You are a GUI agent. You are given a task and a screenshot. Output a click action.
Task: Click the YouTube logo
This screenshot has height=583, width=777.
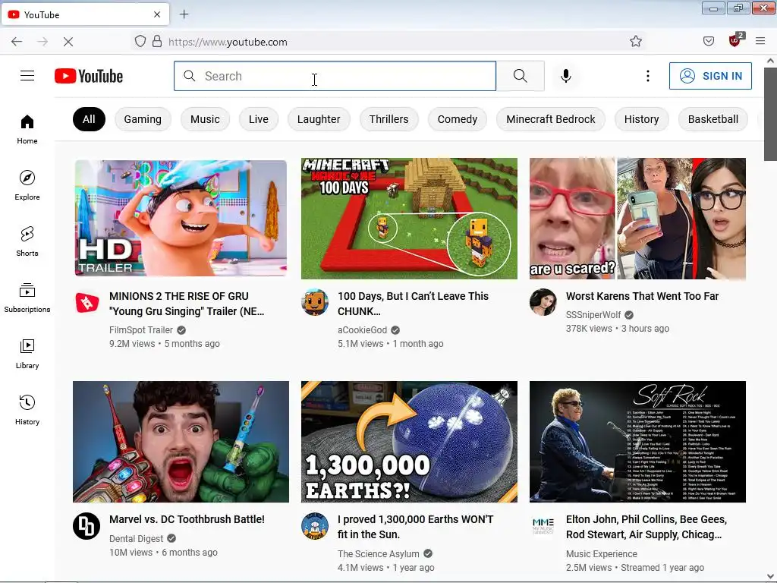tap(89, 76)
